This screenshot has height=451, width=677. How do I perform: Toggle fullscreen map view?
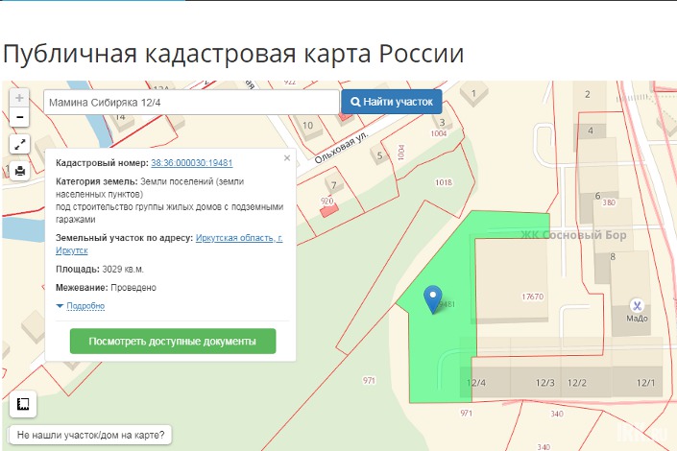pyautogui.click(x=20, y=144)
